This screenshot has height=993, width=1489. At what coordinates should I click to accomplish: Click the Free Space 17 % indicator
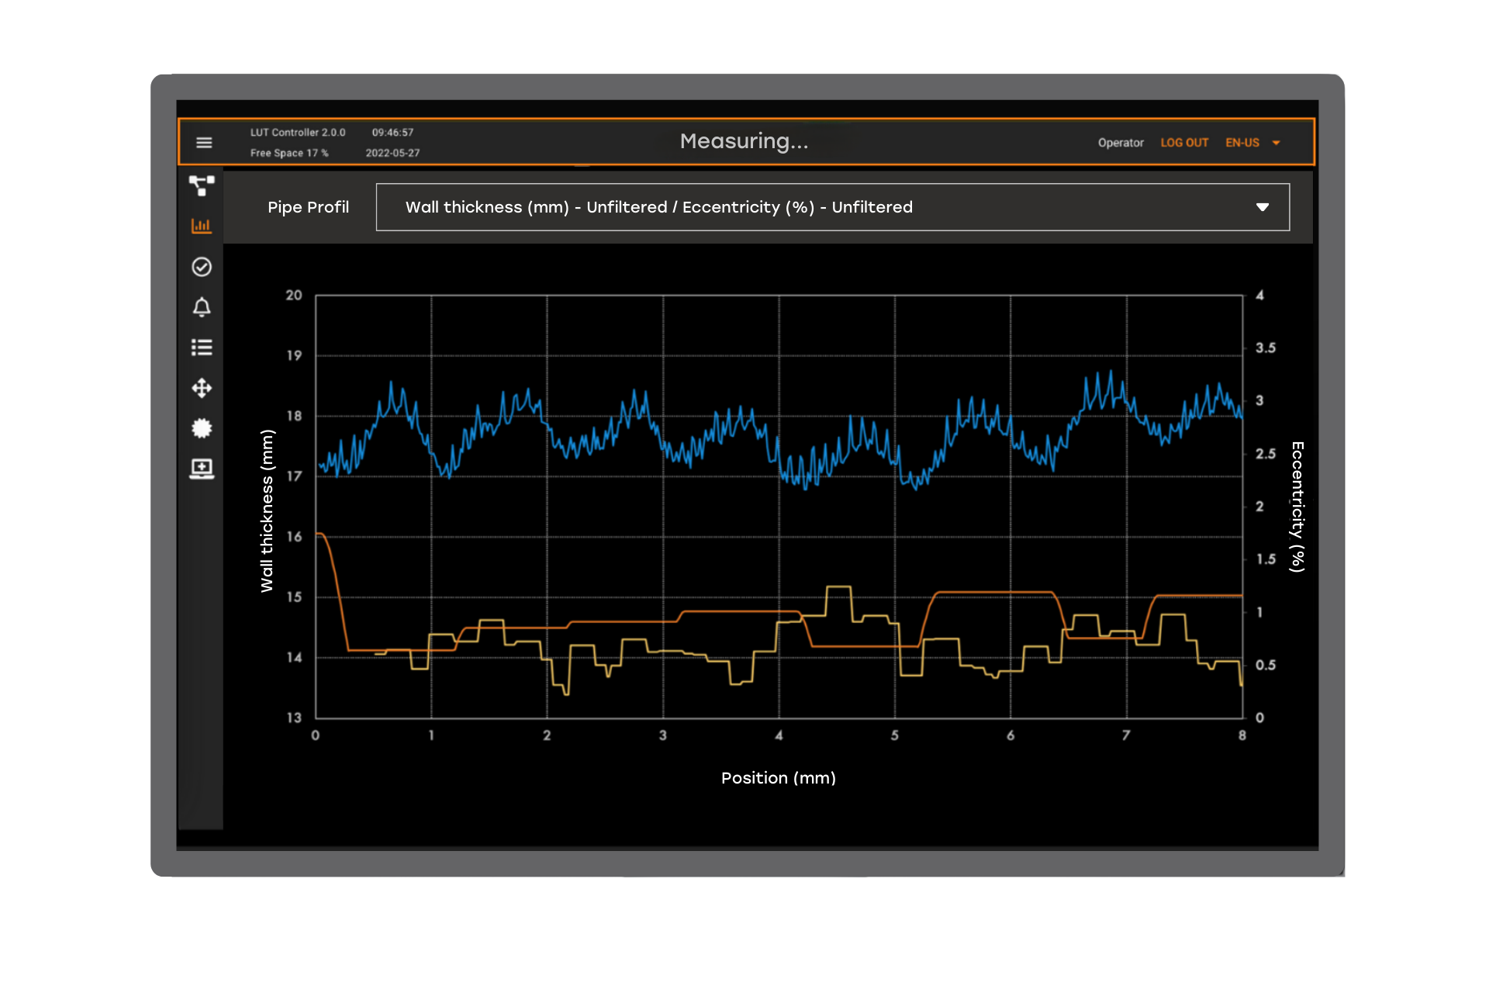click(x=289, y=153)
